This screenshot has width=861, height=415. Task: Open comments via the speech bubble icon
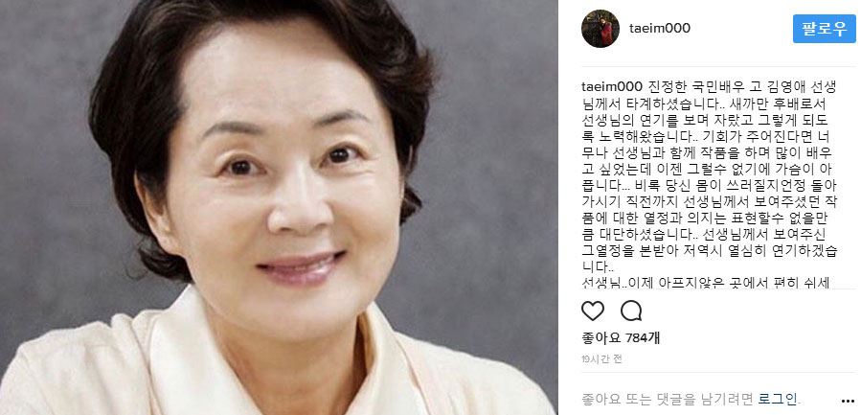(x=631, y=311)
